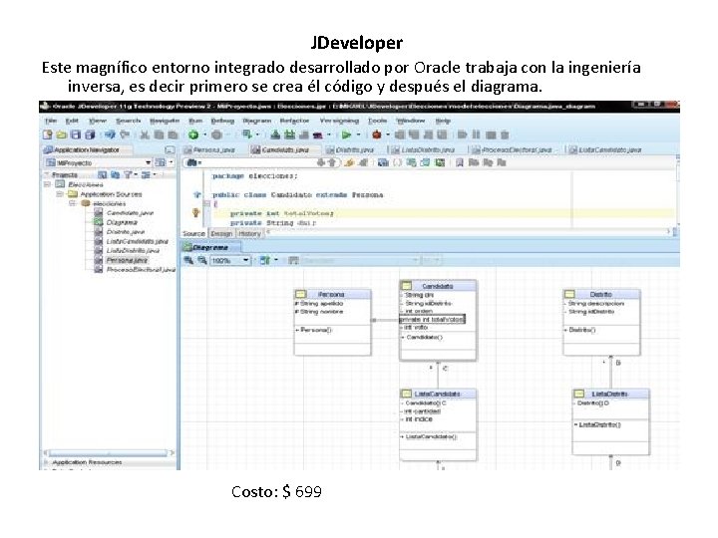The width and height of the screenshot is (718, 538).
Task: Select Persona.java in the project tree
Action: tap(127, 260)
